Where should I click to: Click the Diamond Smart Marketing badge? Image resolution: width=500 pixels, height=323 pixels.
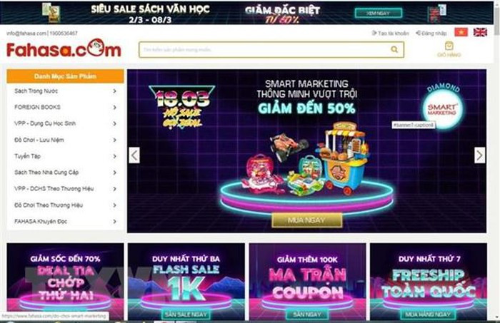pyautogui.click(x=443, y=106)
